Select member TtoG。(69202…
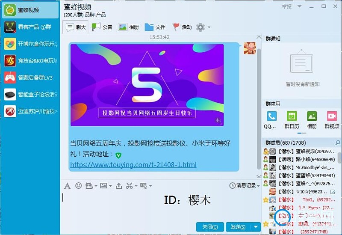Viewport: 342px width, 235px height. [300, 199]
